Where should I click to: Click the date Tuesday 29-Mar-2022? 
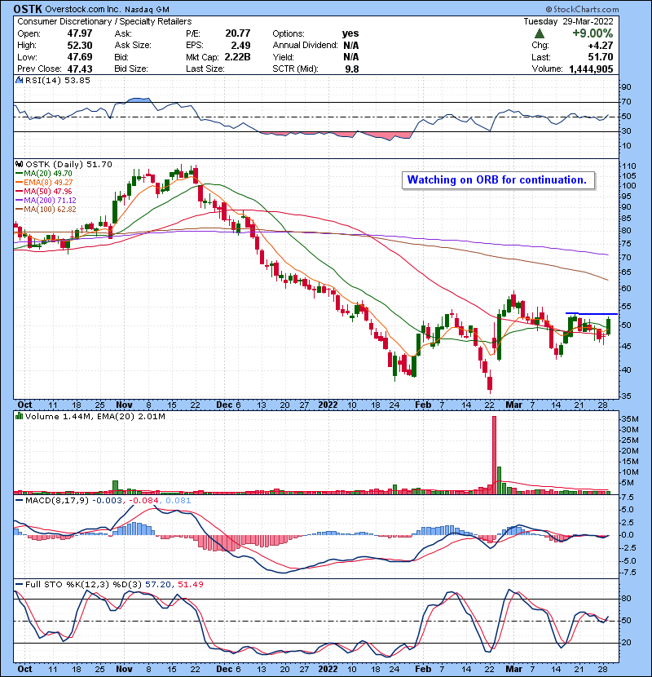coord(568,21)
